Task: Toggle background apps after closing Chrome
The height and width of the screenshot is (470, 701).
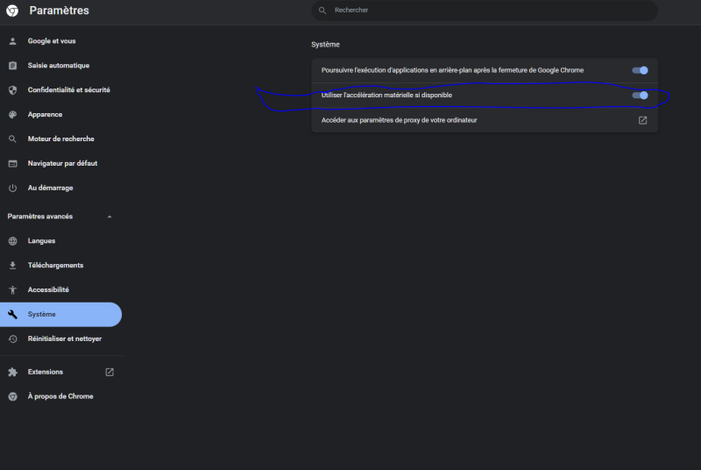Action: (640, 70)
